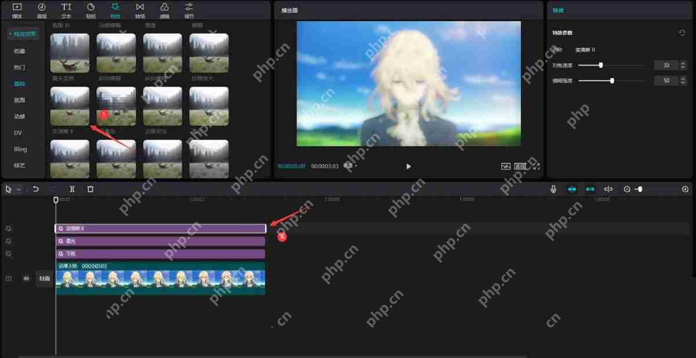
Task: Select the DV effects category
Action: tap(18, 133)
